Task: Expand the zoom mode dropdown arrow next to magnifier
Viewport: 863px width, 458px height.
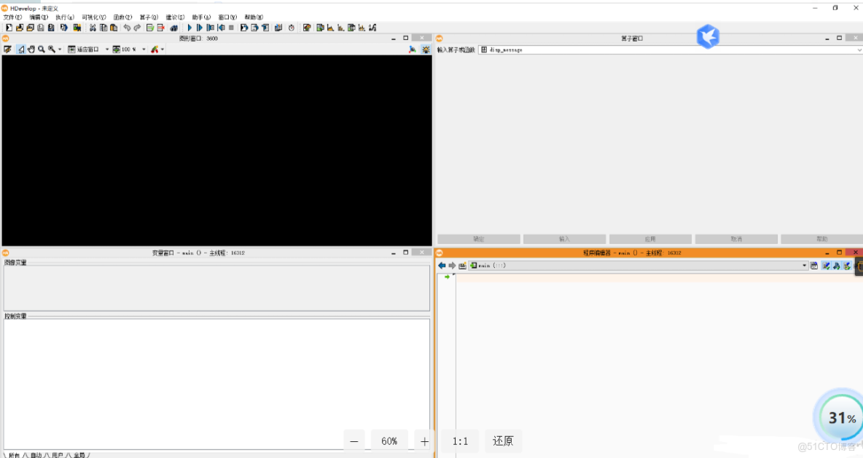Action: coord(60,50)
